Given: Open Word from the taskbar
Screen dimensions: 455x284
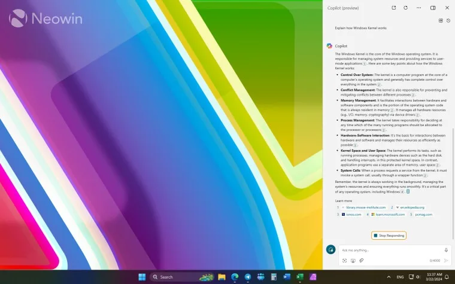Looking at the screenshot, I should click(287, 277).
